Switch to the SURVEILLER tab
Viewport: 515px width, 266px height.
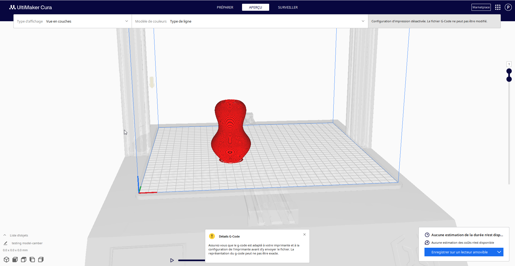288,7
